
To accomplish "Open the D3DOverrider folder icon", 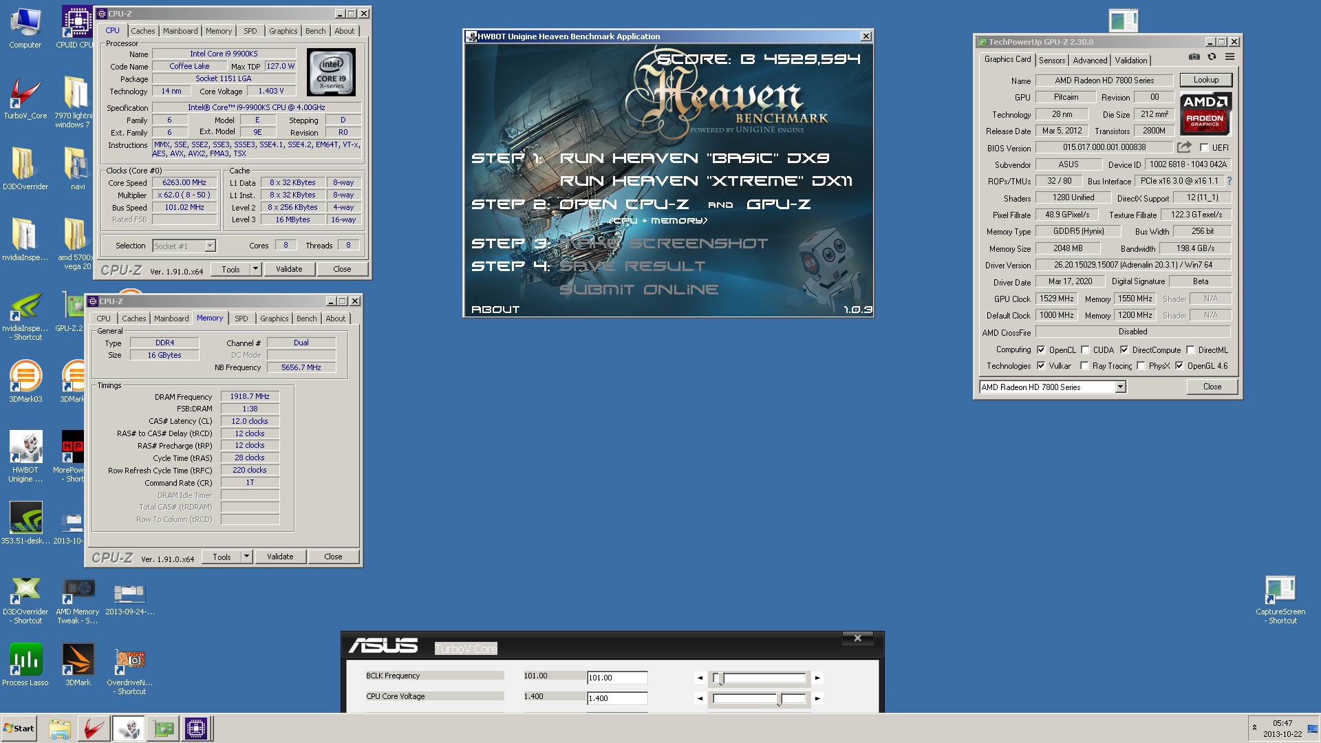I will [x=25, y=169].
